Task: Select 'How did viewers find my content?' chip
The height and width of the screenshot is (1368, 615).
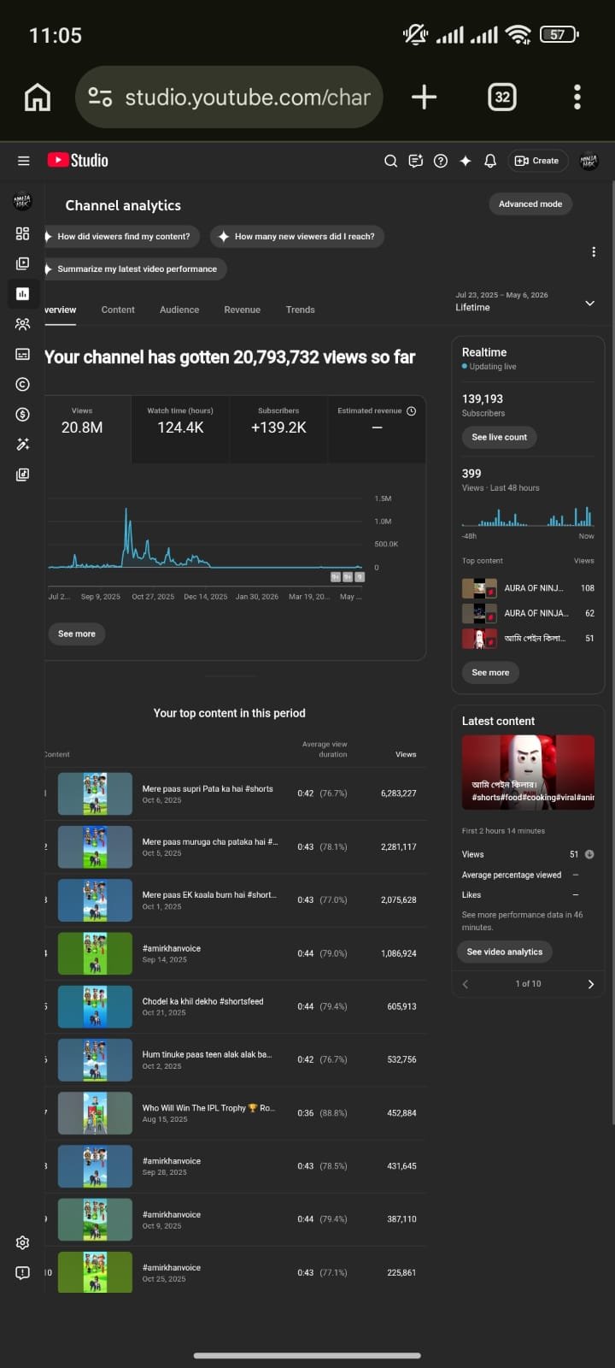Action: point(122,237)
